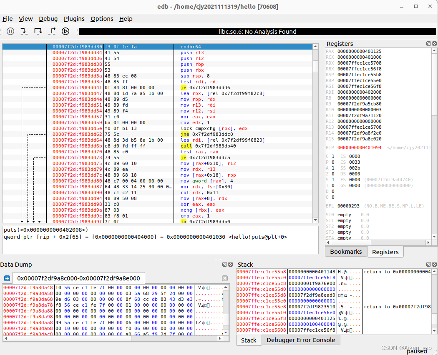Image resolution: width=438 pixels, height=355 pixels.
Task: Click the Step Into toolbar icon
Action: click(24, 31)
